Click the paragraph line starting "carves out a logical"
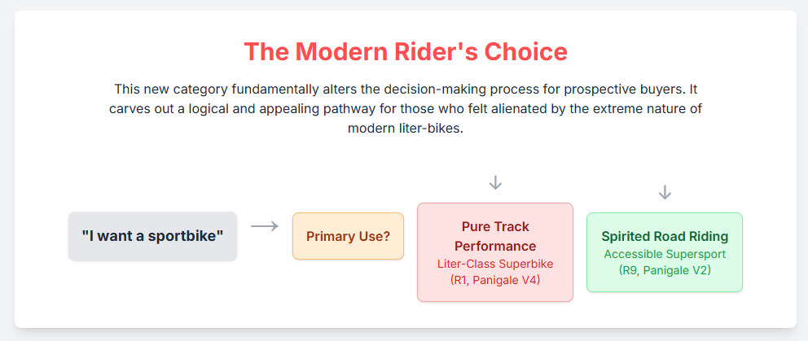Image resolution: width=808 pixels, height=341 pixels. click(406, 108)
